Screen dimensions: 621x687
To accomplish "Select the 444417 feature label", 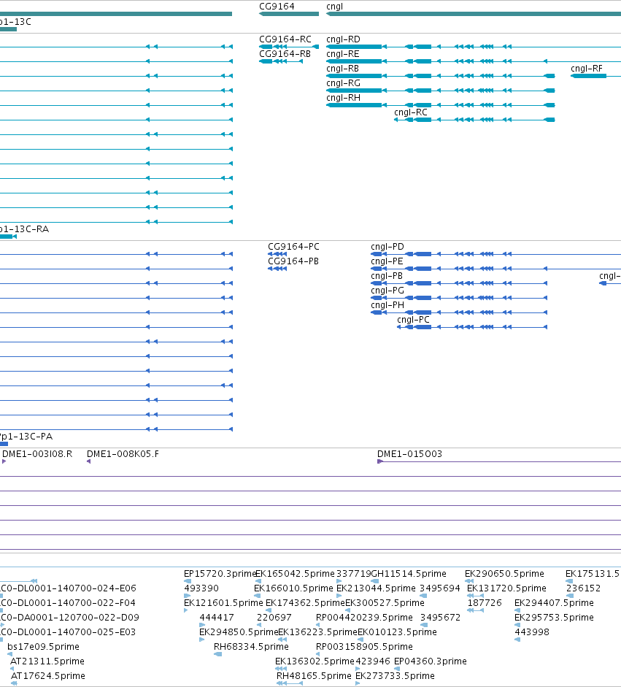I will [217, 618].
